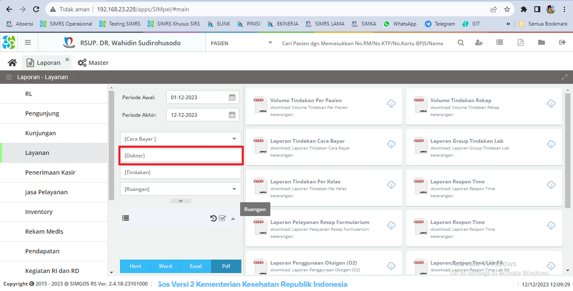Bookmark this page with the star icon

(x=507, y=9)
